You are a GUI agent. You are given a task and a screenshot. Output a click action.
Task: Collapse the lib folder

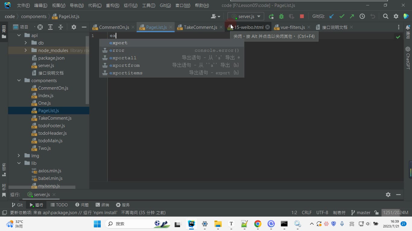click(19, 163)
